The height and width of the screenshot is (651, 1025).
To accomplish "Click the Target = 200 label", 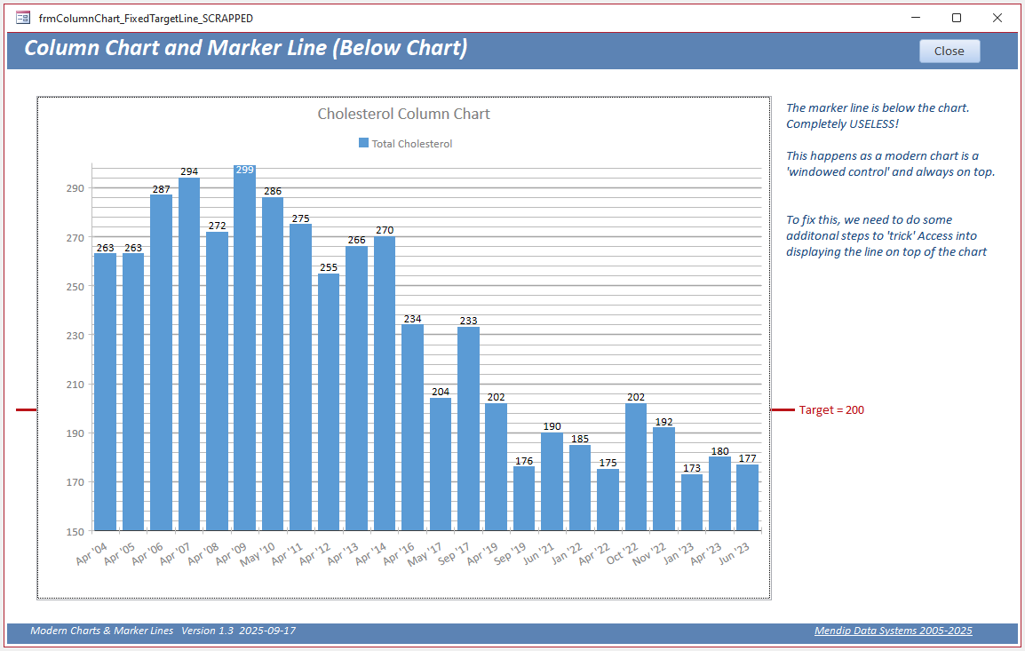I will [x=831, y=409].
